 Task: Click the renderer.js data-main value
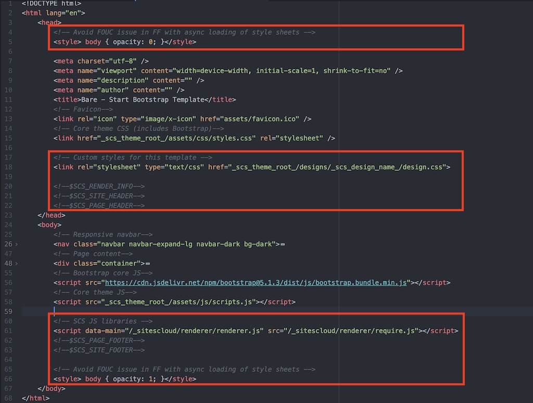tap(197, 331)
